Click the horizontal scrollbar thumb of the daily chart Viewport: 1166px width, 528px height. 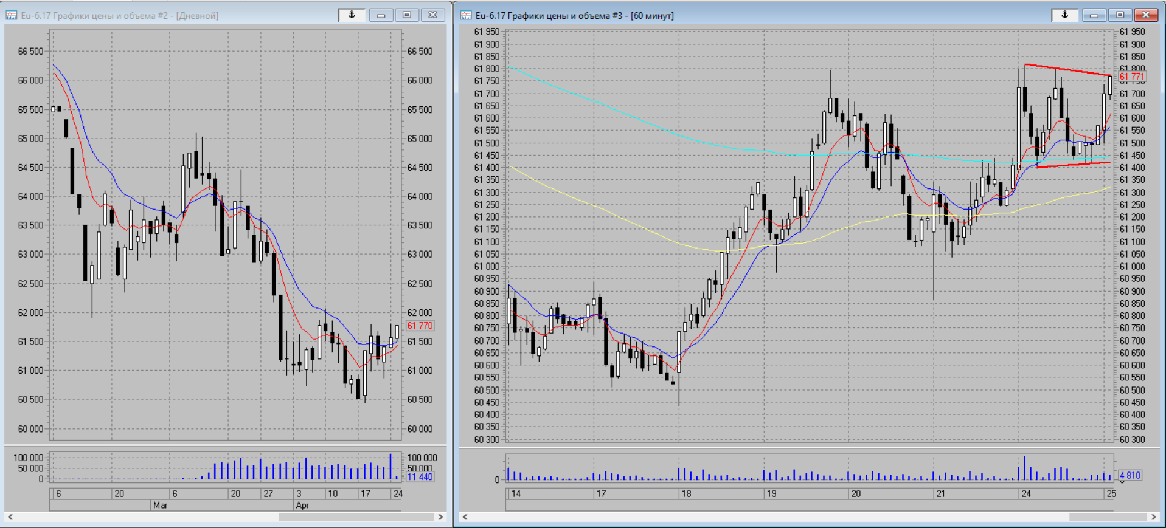(356, 517)
